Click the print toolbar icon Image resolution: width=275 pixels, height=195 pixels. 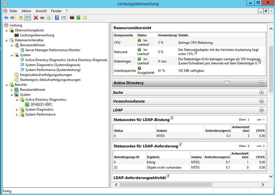(x=42, y=18)
